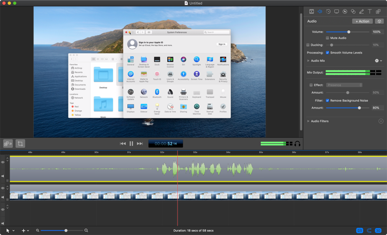Open the Presence effect dropdown
The width and height of the screenshot is (387, 235).
click(x=344, y=85)
